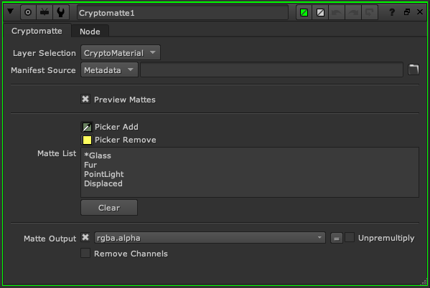Float the panel with the window icon
This screenshot has width=430, height=288.
407,11
